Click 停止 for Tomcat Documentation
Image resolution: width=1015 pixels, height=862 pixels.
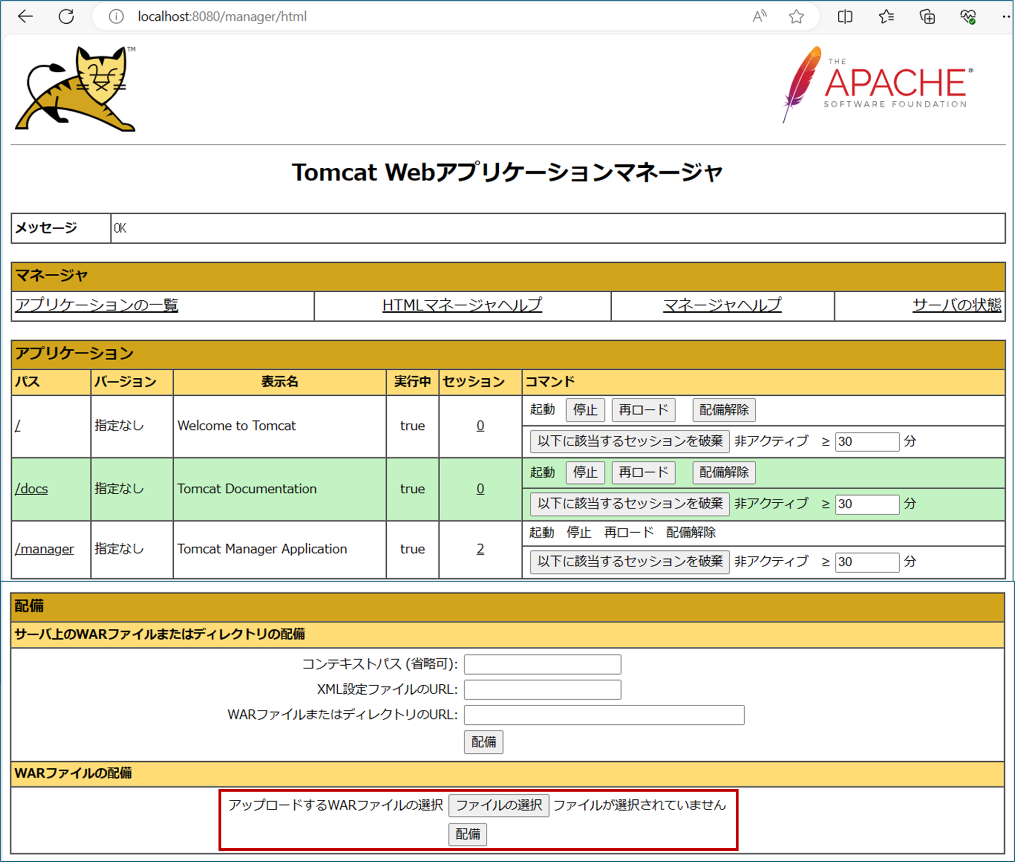click(585, 472)
